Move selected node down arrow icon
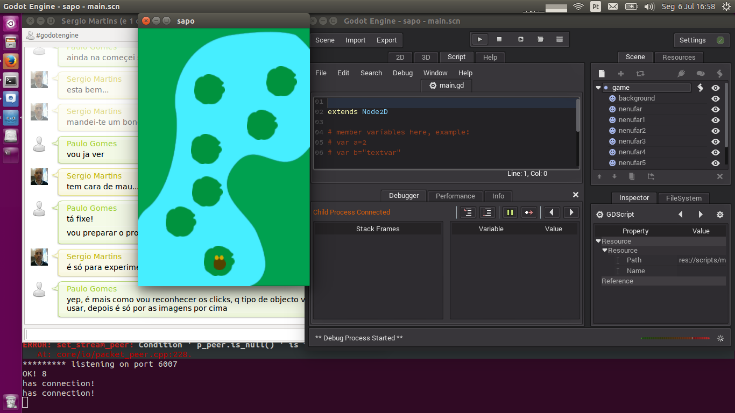 point(614,176)
